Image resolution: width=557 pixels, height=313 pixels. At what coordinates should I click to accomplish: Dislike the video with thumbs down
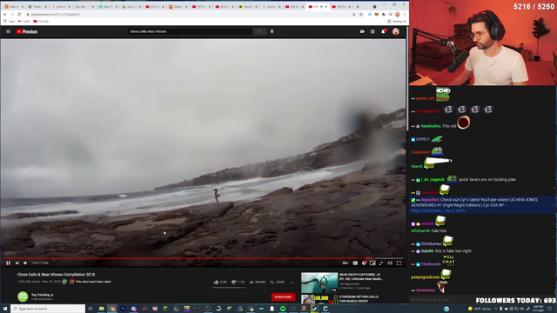pyautogui.click(x=238, y=282)
